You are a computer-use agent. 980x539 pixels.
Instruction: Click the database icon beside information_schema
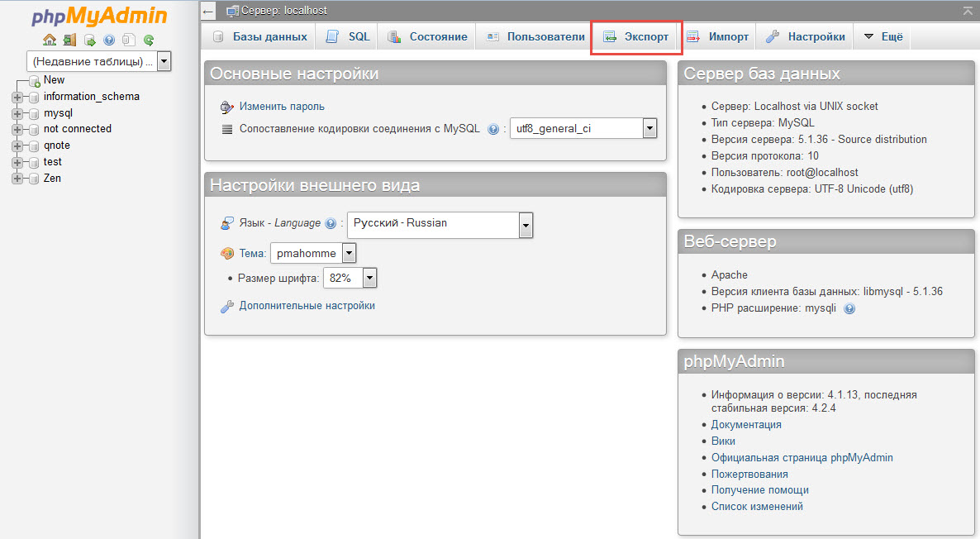(34, 98)
